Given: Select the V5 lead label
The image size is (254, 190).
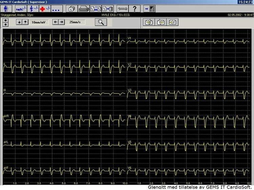Looking at the screenshot, I should click(x=129, y=142).
